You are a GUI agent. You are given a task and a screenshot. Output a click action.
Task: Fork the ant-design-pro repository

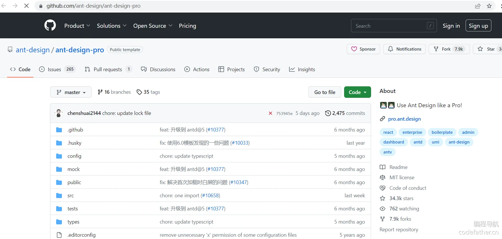[x=449, y=49]
